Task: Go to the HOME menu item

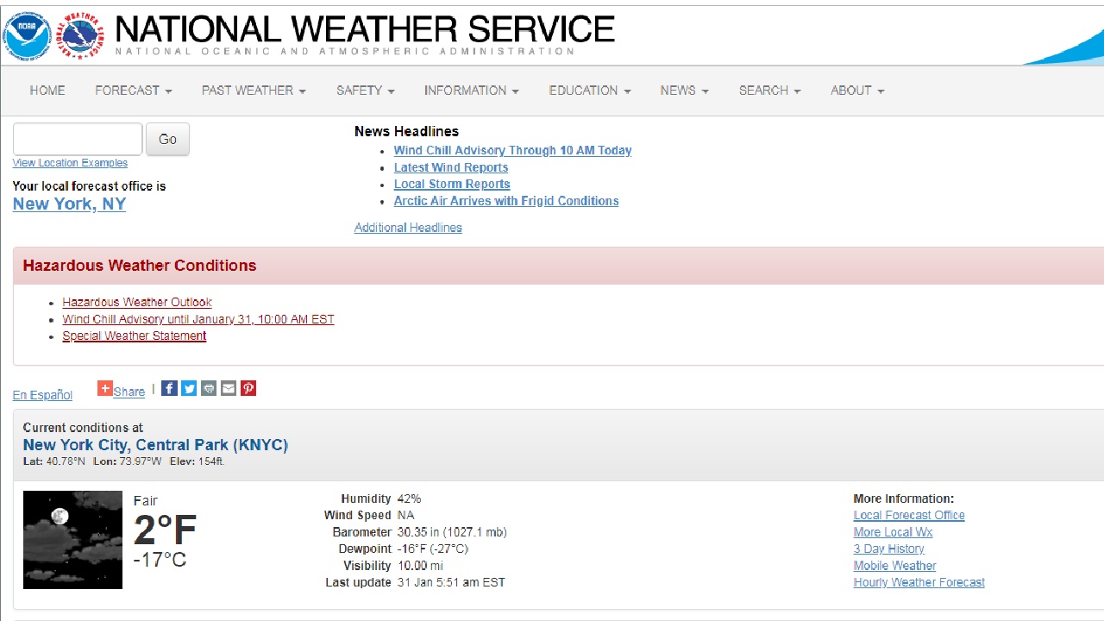Action: (47, 91)
